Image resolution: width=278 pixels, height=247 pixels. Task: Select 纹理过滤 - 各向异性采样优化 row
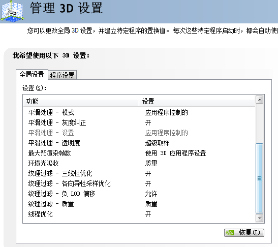[x=139, y=183]
